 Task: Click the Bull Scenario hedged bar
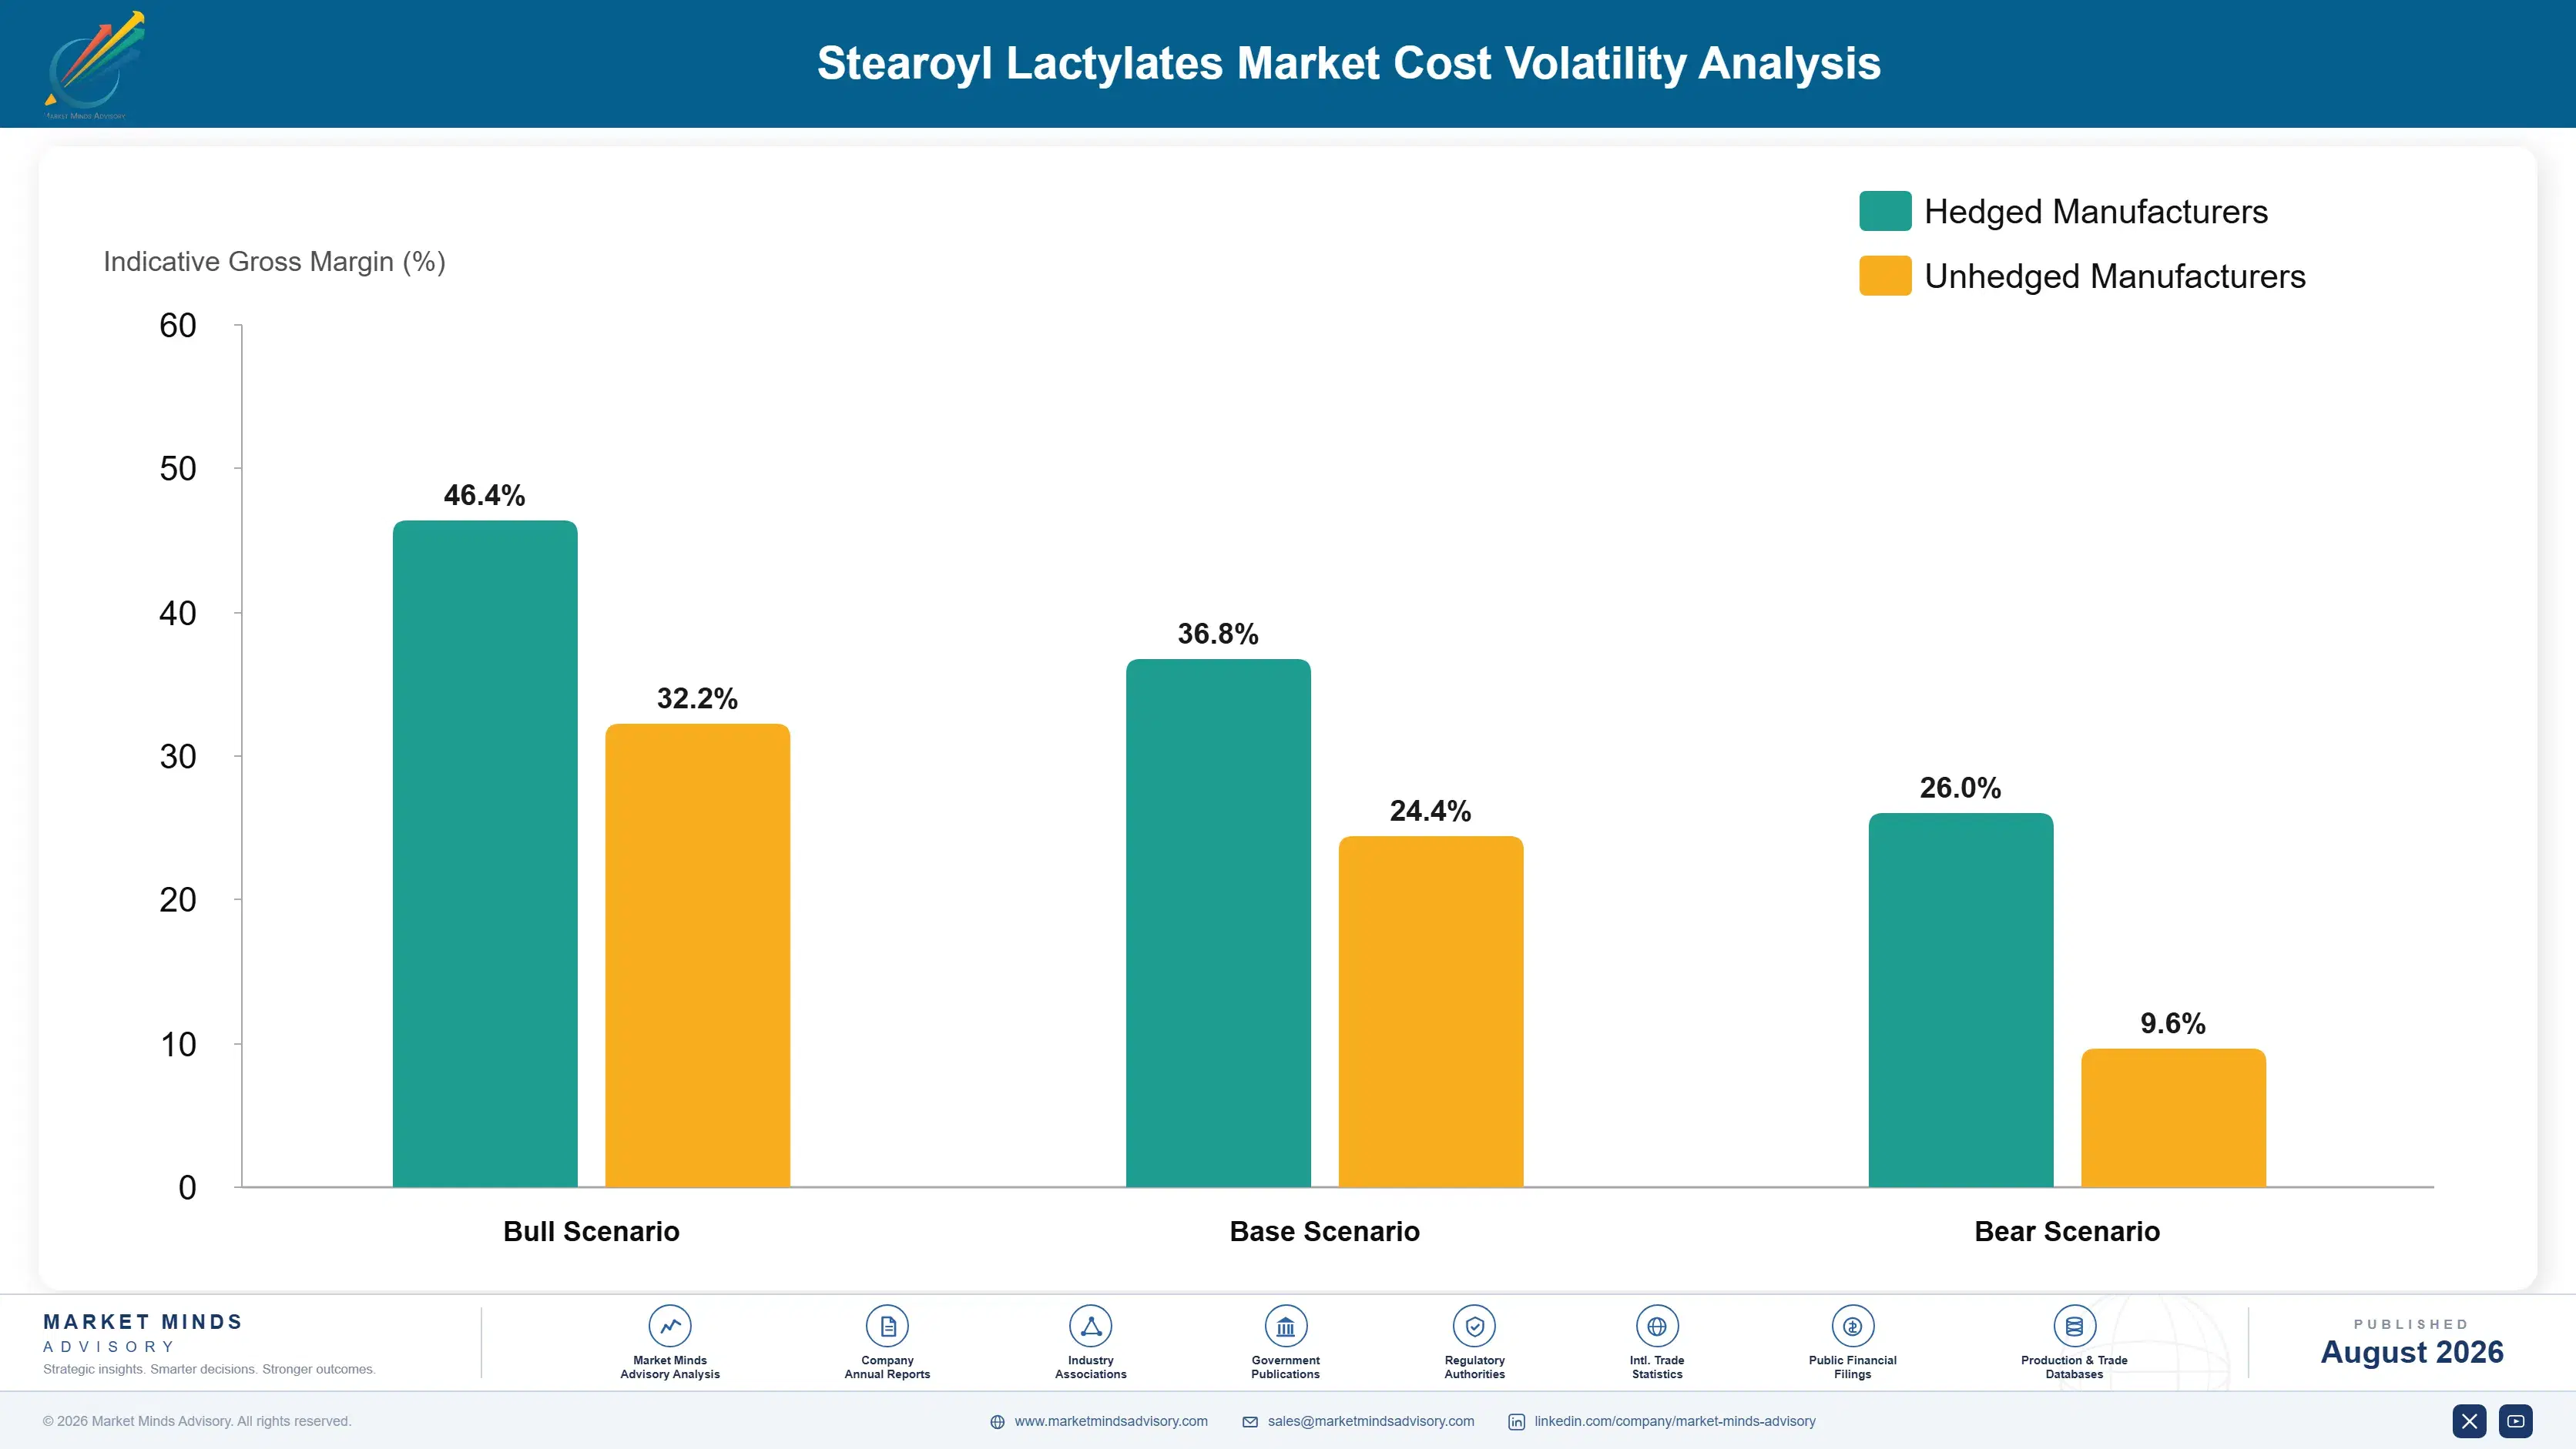485,853
